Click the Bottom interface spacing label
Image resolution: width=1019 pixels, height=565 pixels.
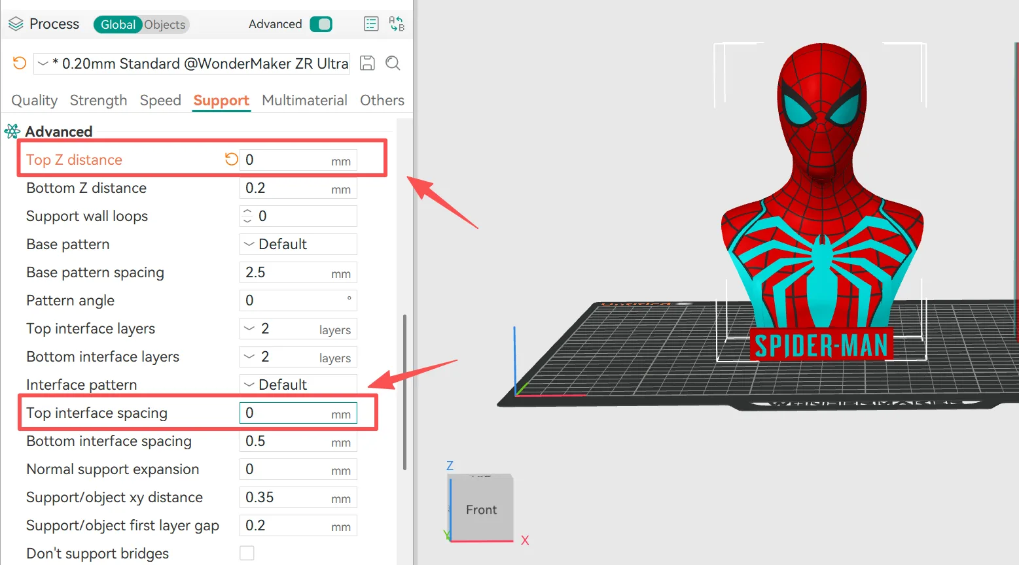tap(109, 441)
